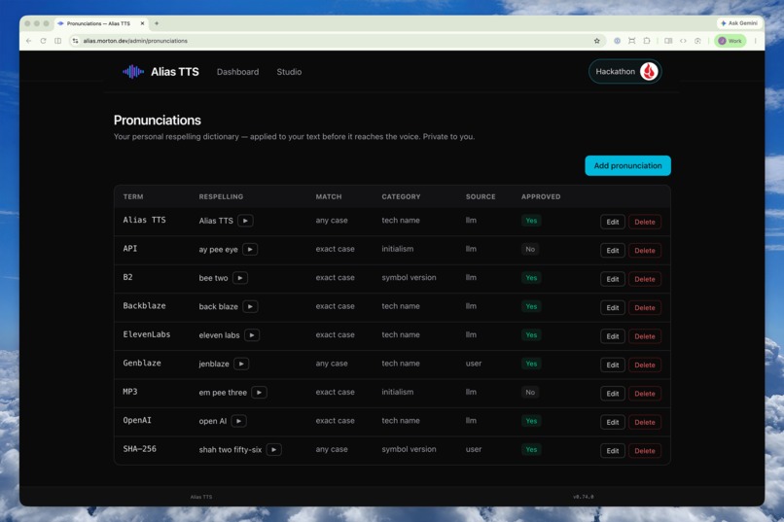
Task: Delete the MP3 entry
Action: (x=645, y=394)
